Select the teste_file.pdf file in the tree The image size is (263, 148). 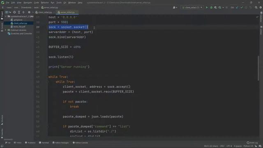[18, 27]
